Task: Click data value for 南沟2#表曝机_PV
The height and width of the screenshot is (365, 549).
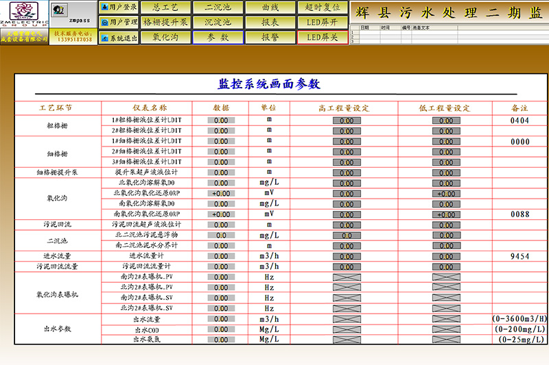Action: (221, 277)
